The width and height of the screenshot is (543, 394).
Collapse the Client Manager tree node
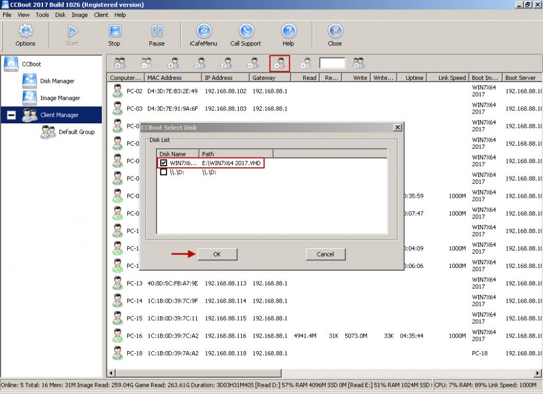[11, 115]
